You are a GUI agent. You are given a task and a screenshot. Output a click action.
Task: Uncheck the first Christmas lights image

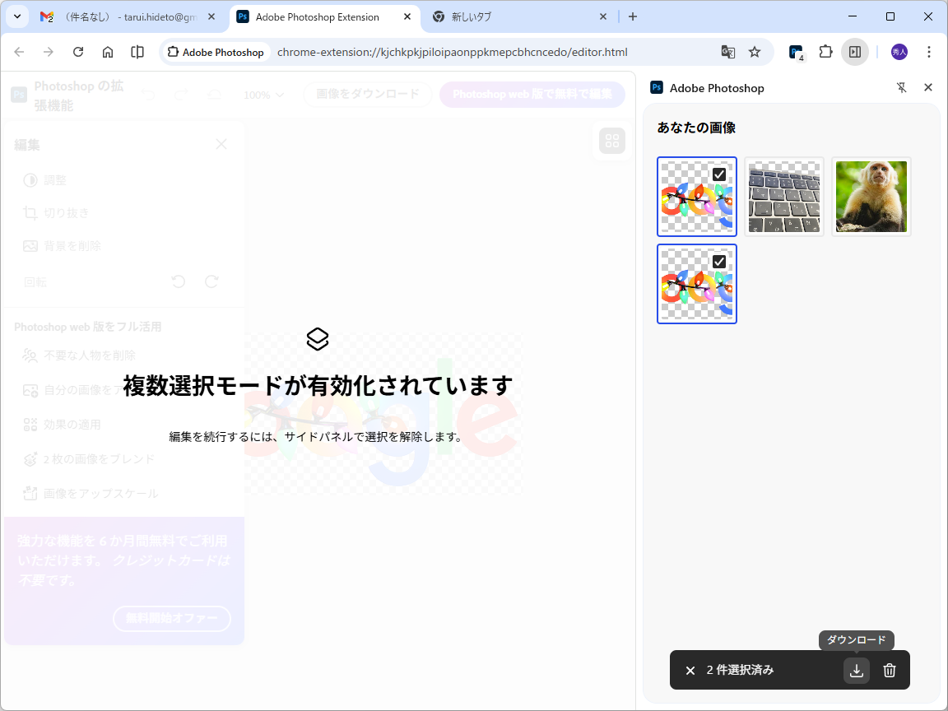pyautogui.click(x=720, y=174)
